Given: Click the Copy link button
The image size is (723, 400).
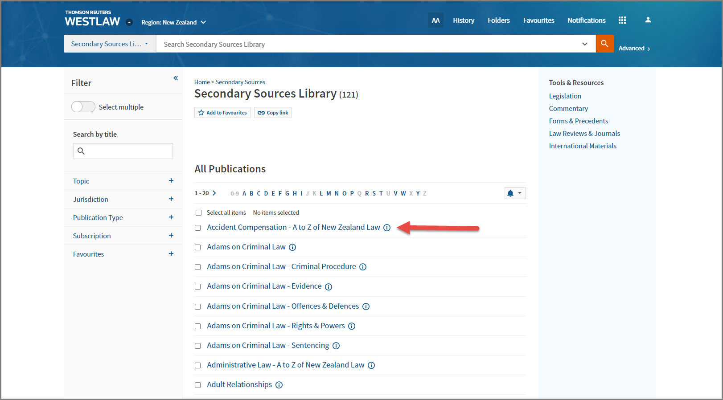Looking at the screenshot, I should point(273,113).
